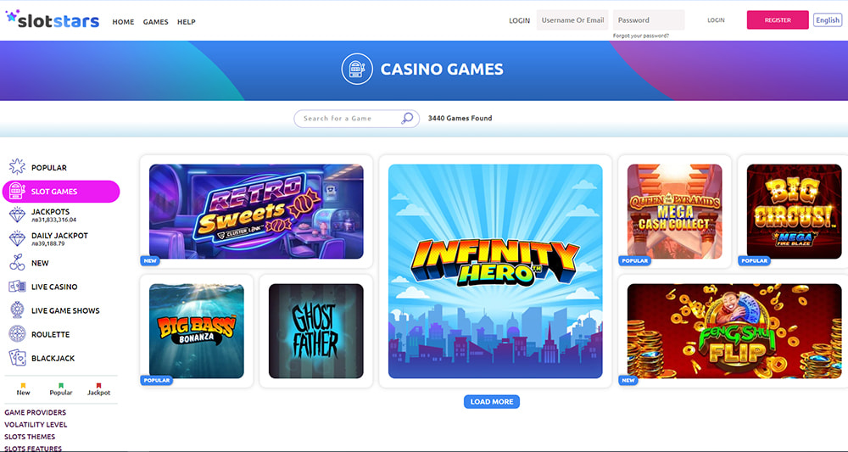Click the Popular star icon in sidebar
Image resolution: width=848 pixels, height=452 pixels.
(17, 166)
